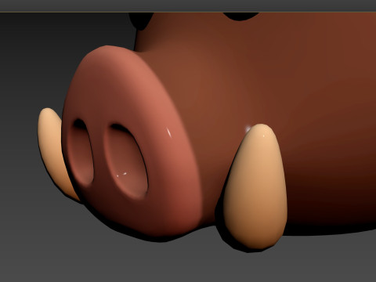
Task: Click the smaller nostril near the snout edge
Action: coord(80,153)
